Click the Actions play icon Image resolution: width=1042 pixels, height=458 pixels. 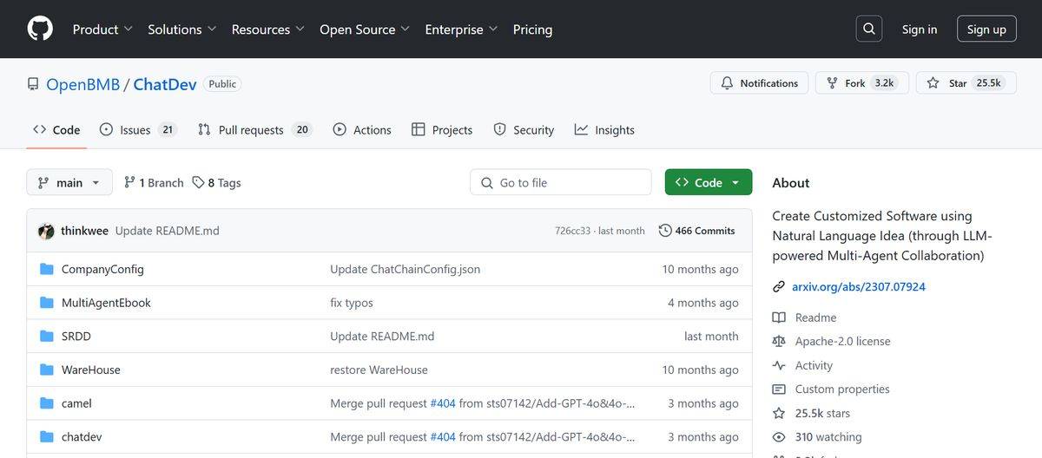coord(340,129)
